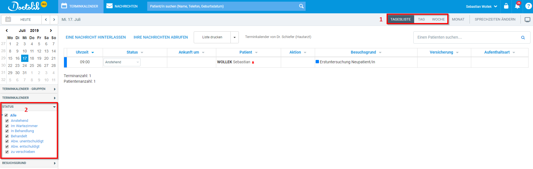This screenshot has height=169, width=533.
Task: Click the red person icon next to WOLLEK Sebastian
Action: 253,62
